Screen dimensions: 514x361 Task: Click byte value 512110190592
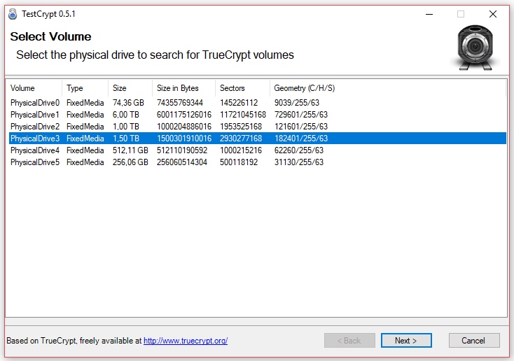click(182, 150)
